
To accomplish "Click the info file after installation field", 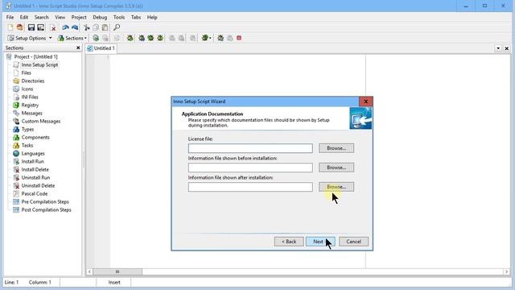I will (x=250, y=187).
